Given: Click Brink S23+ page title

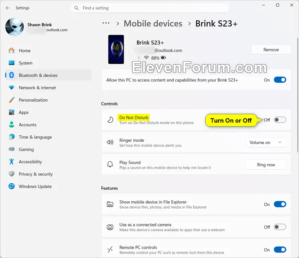Looking at the screenshot, I should 216,23.
